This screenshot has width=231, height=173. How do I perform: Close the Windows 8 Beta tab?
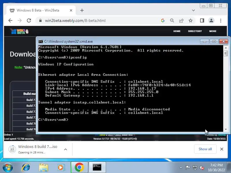click(71, 10)
